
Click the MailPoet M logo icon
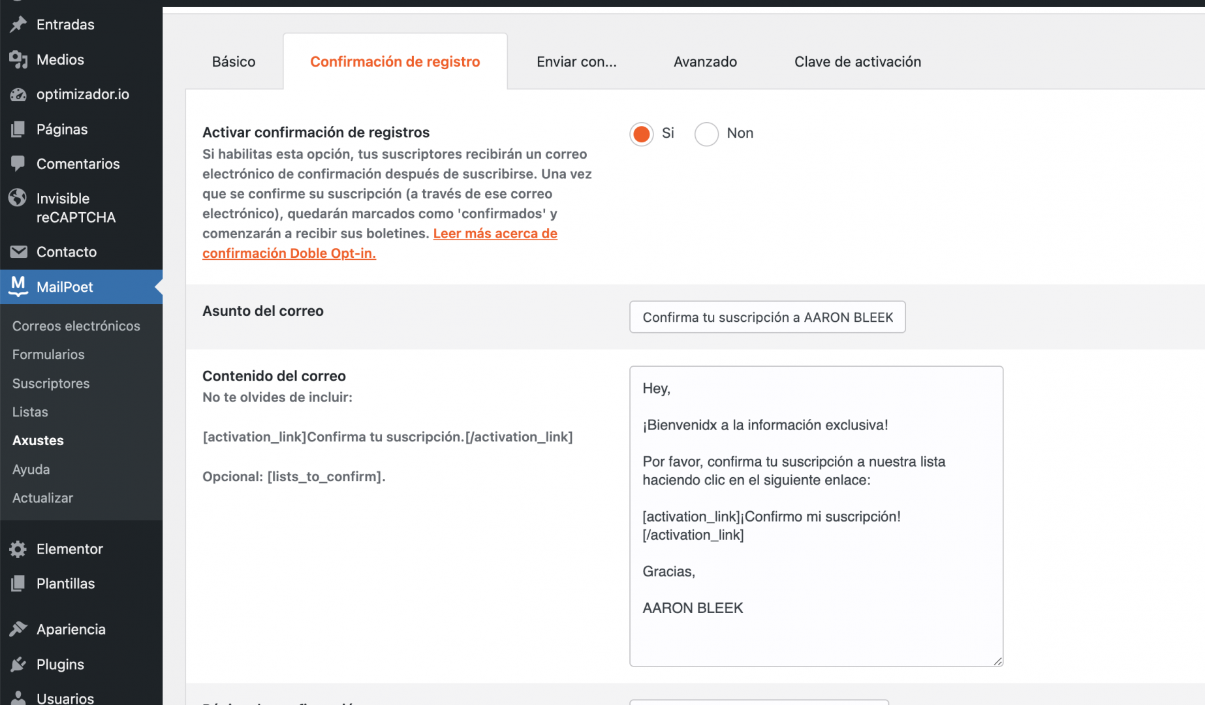18,286
